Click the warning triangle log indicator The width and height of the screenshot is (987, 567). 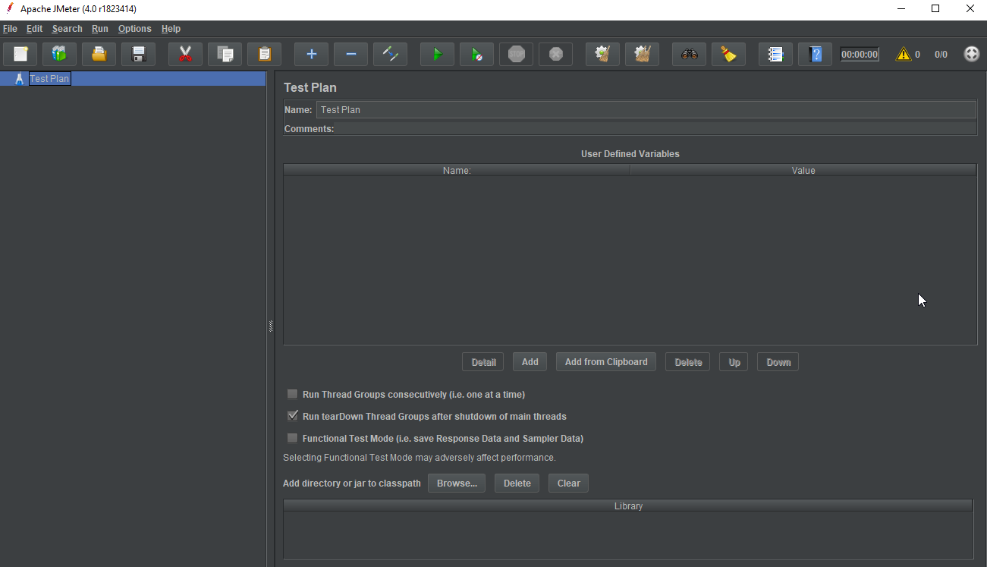[903, 55]
